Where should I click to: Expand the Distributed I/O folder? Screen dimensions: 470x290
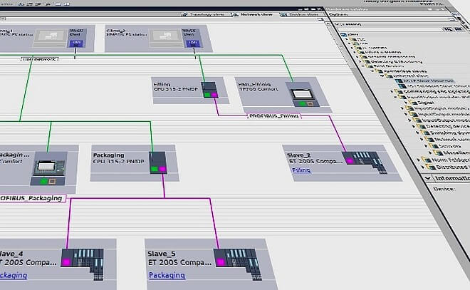click(x=423, y=167)
